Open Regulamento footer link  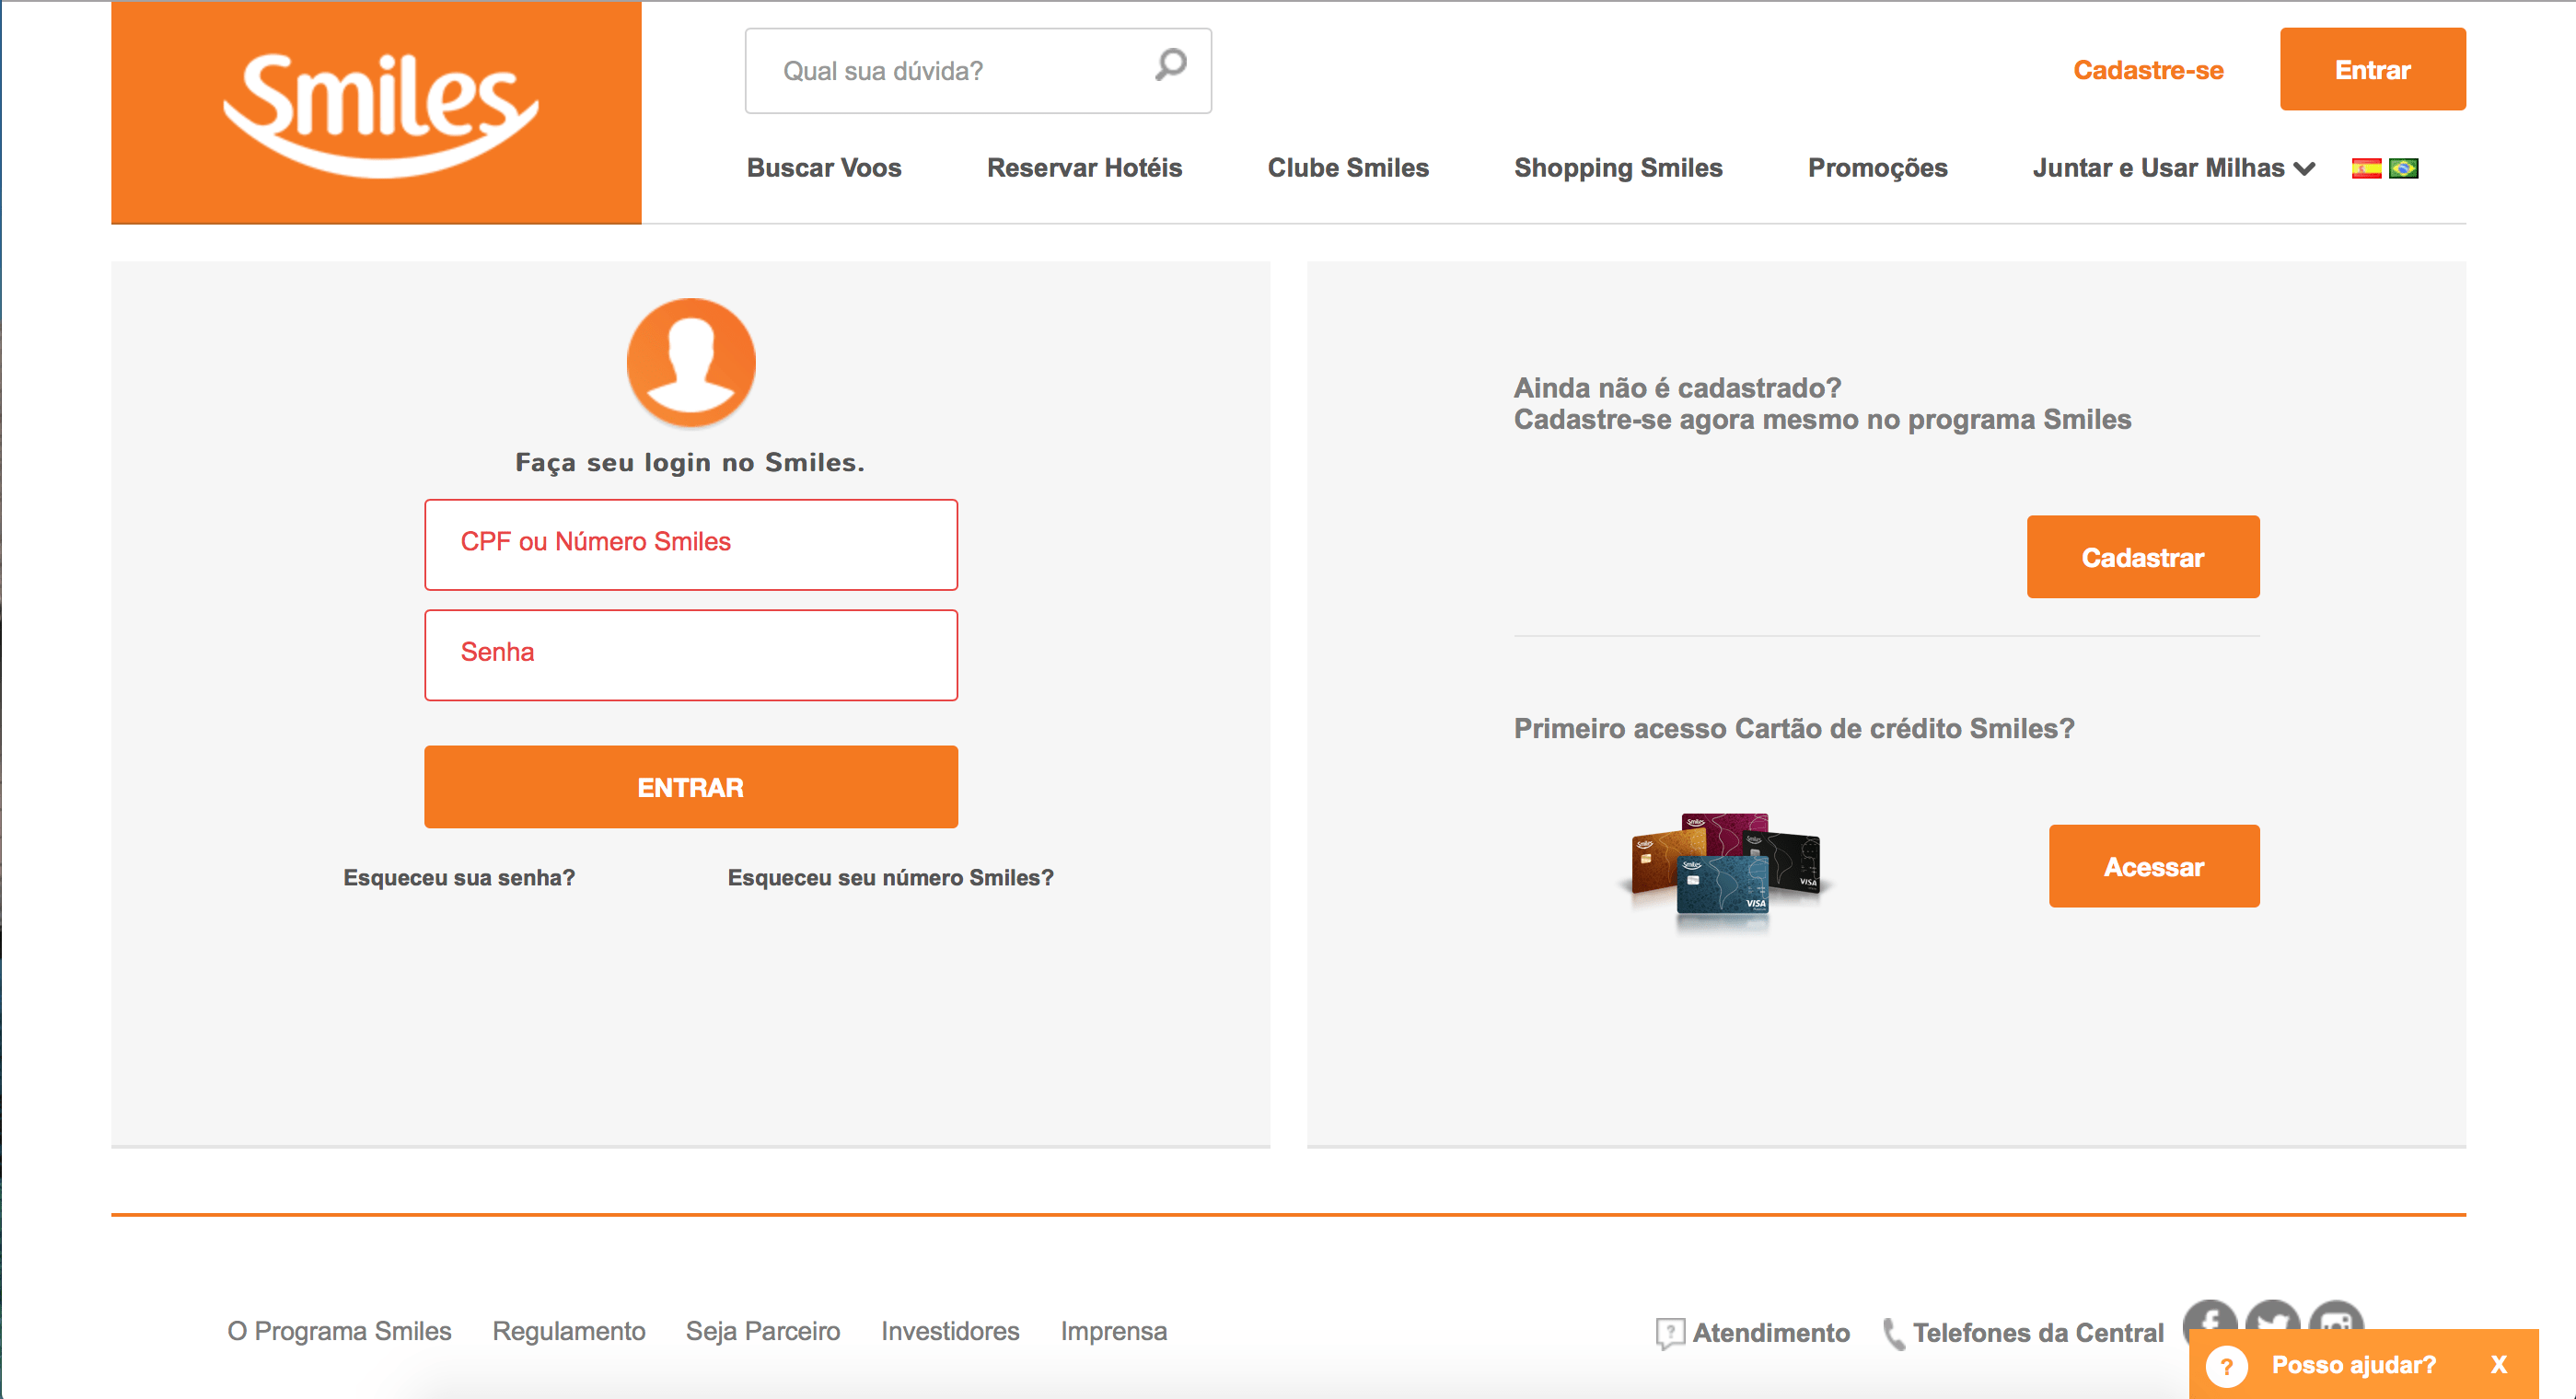[568, 1331]
